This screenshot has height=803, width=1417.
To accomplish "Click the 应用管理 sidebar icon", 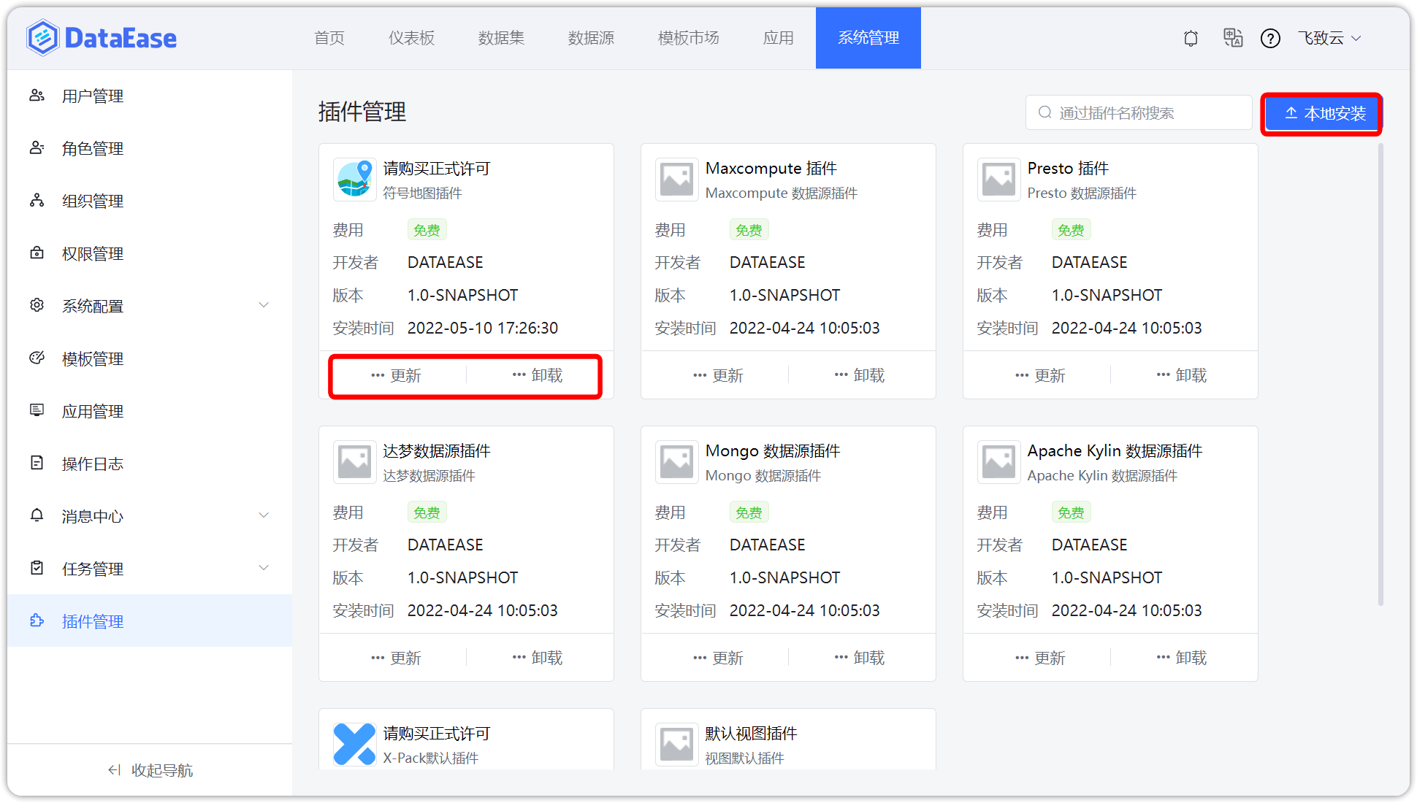I will point(37,410).
